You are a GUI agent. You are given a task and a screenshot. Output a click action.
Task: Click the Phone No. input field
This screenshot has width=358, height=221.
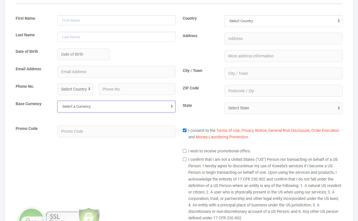point(137,89)
